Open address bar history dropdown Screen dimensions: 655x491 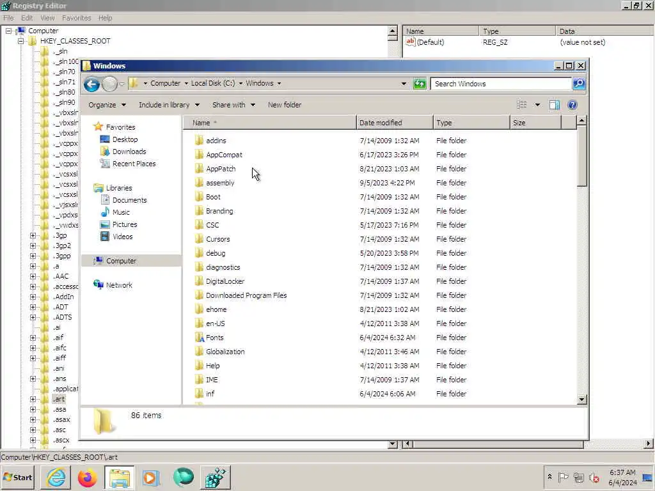pyautogui.click(x=404, y=84)
